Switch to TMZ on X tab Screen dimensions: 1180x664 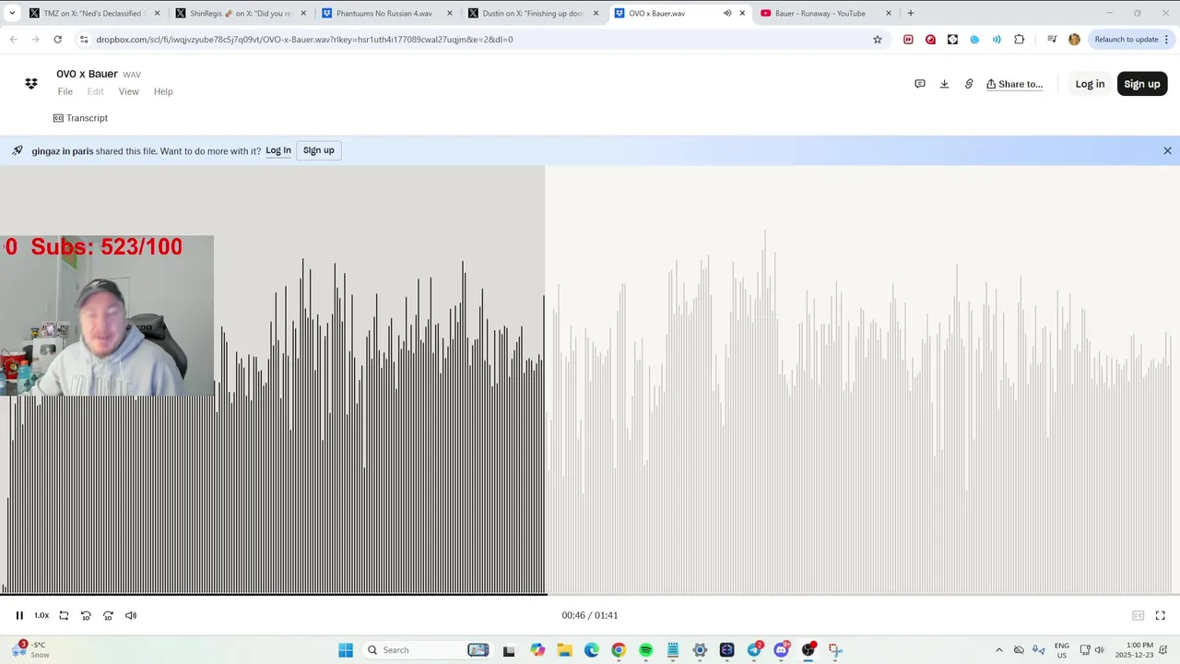93,13
